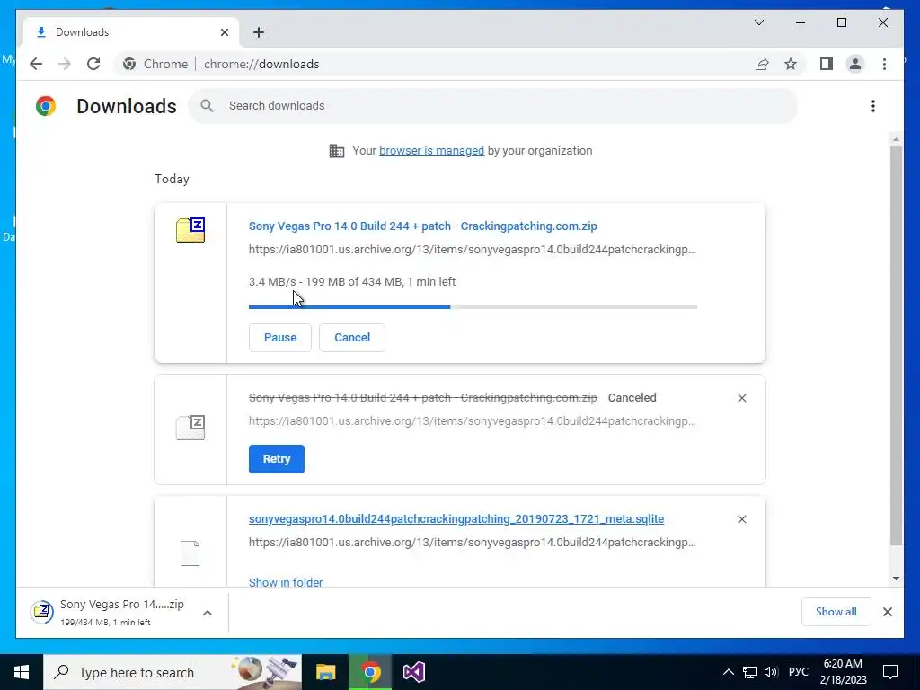Open the active Sony Vegas Pro zip link
Screen dimensions: 920x690
click(422, 226)
